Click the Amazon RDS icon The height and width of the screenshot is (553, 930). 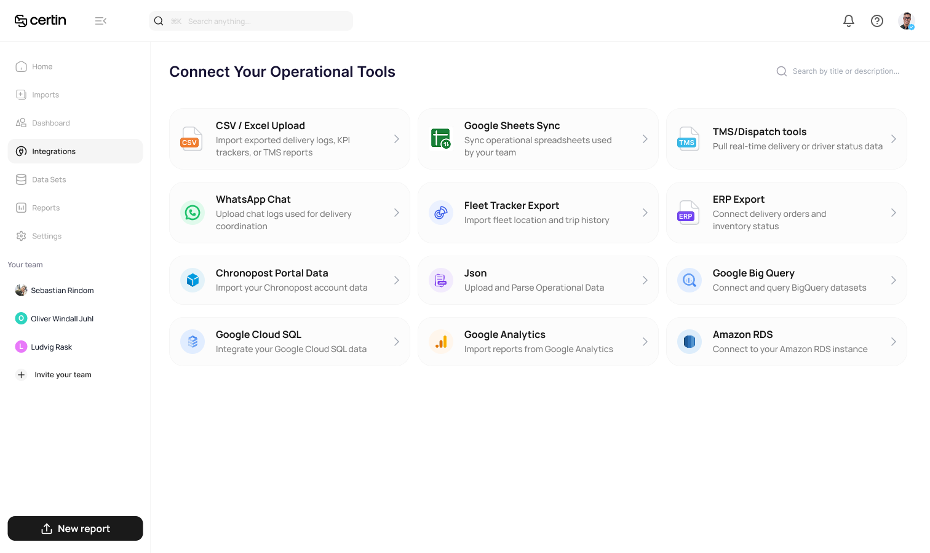click(x=690, y=342)
